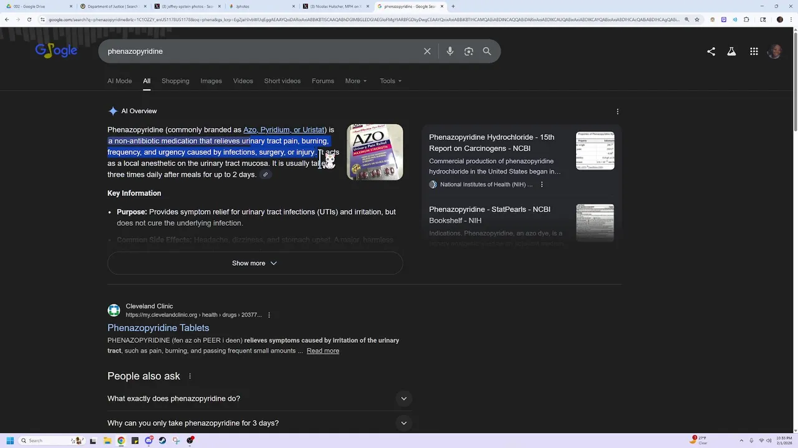Viewport: 798px width, 448px height.
Task: Open File Explorer from taskbar
Action: tap(107, 441)
